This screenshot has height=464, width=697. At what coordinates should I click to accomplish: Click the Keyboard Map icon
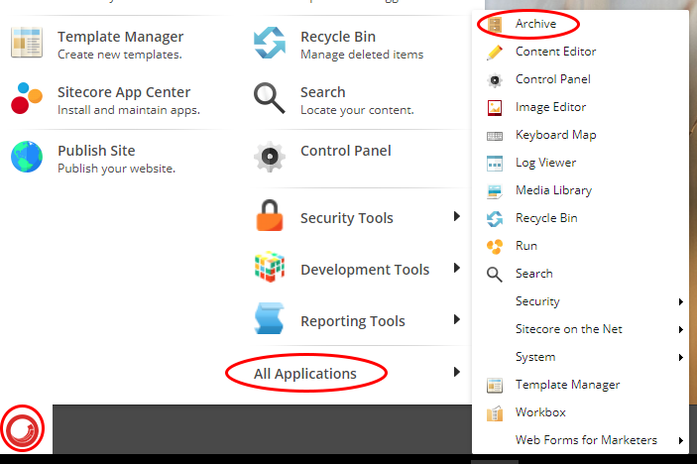(495, 136)
